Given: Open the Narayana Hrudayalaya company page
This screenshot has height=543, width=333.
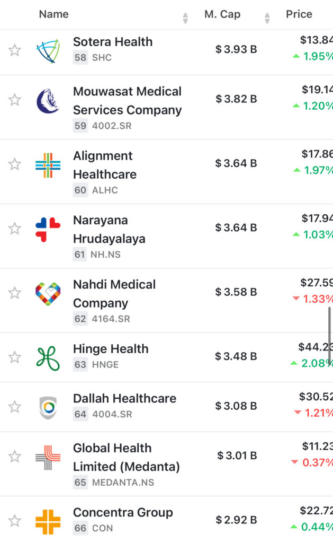Looking at the screenshot, I should pos(109,229).
